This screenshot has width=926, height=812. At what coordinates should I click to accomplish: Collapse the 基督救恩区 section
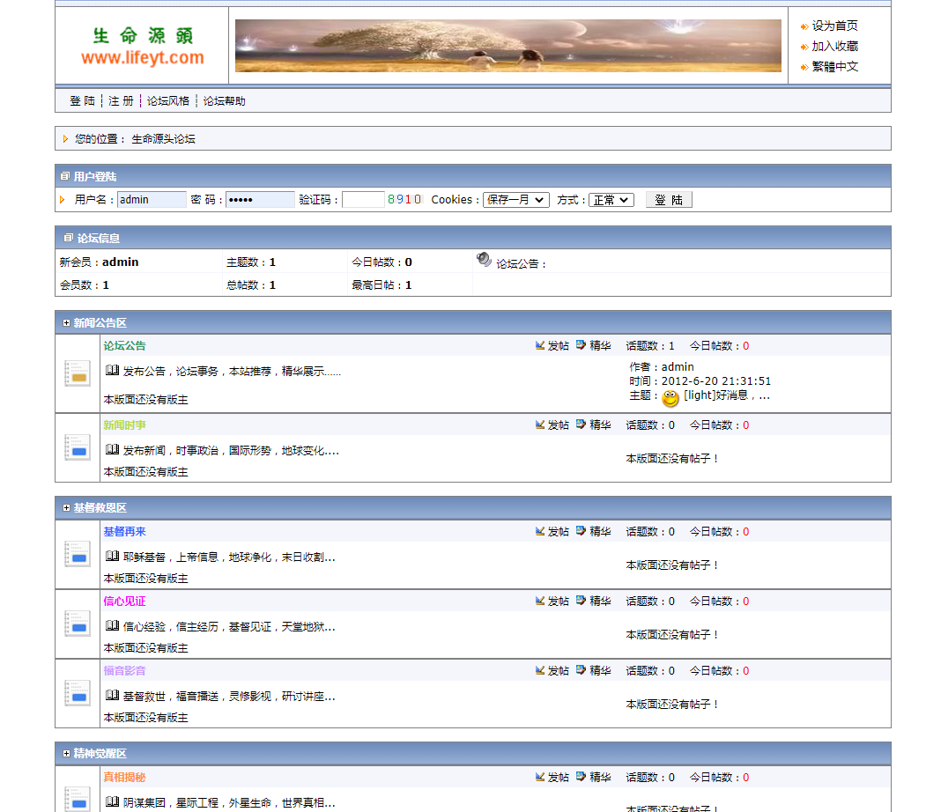[x=66, y=507]
